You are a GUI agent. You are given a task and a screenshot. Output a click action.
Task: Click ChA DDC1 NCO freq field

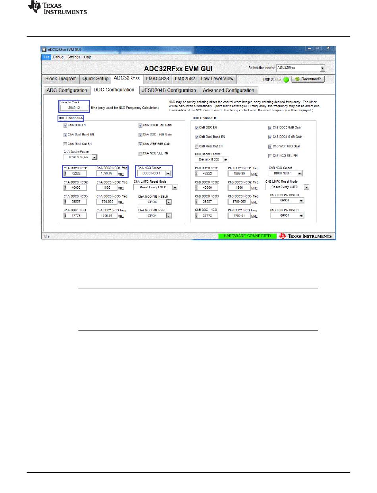pyautogui.click(x=107, y=216)
